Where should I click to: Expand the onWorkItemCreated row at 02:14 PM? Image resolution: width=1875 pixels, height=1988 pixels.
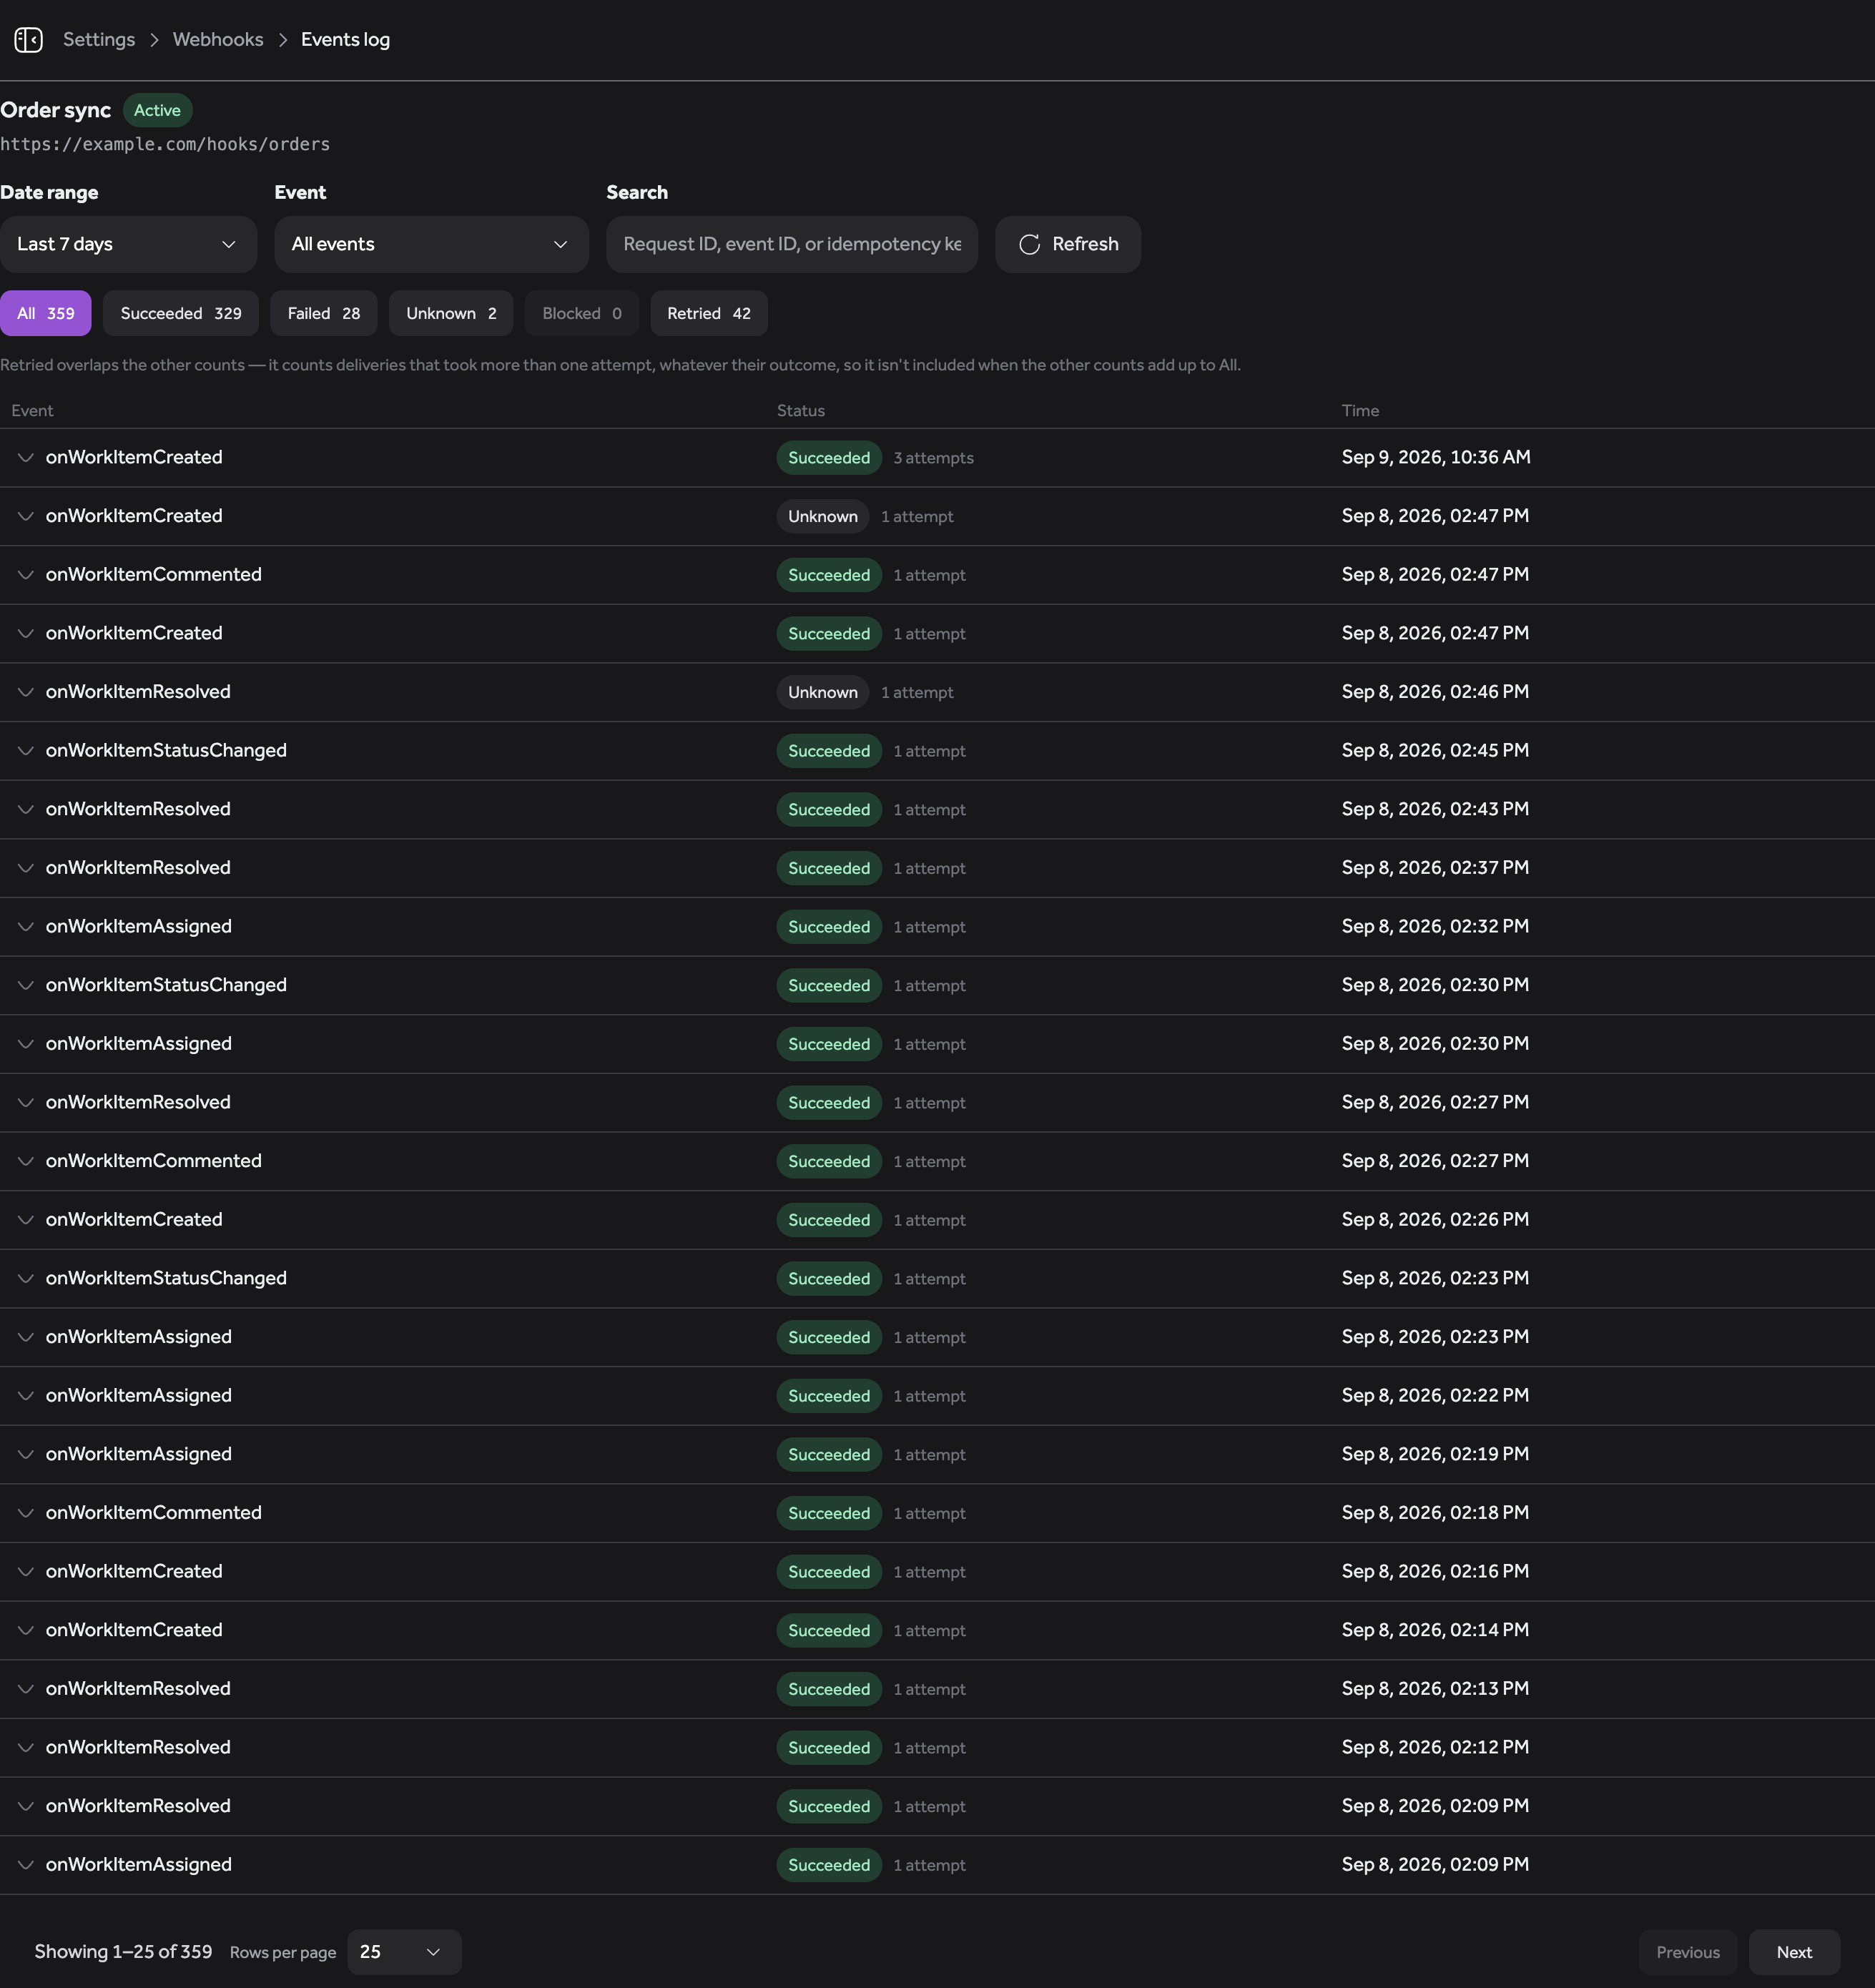click(x=26, y=1630)
